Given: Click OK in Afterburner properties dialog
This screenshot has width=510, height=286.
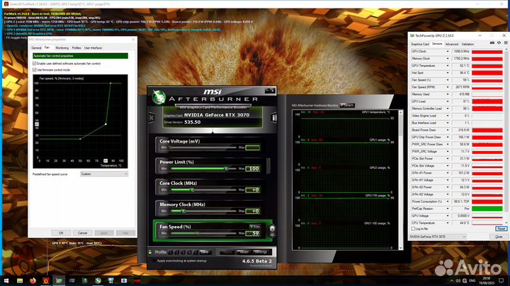Looking at the screenshot, I should tap(61, 233).
